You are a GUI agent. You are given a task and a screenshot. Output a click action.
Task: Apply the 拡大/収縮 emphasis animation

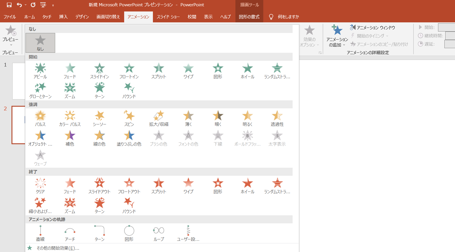pyautogui.click(x=159, y=118)
